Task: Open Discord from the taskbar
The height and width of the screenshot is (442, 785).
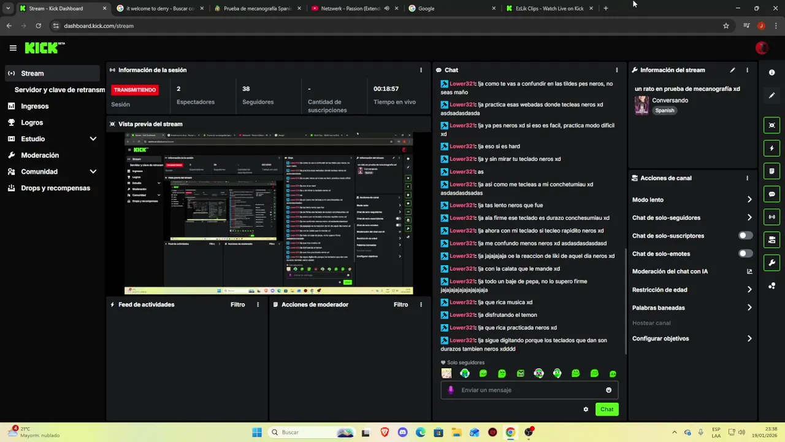Action: [x=402, y=432]
